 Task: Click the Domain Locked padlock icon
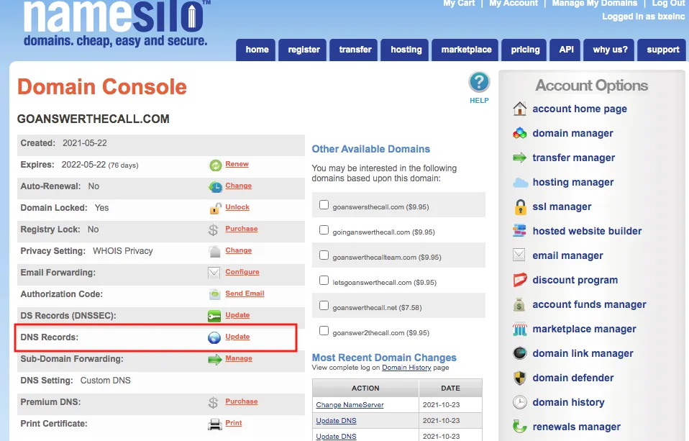[215, 209]
